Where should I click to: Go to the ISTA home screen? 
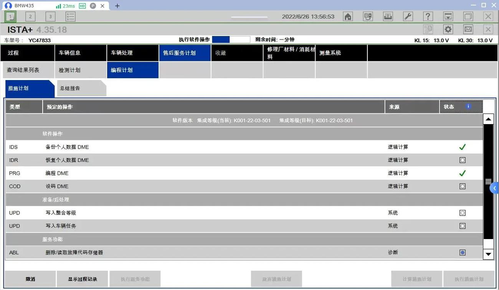tap(348, 16)
